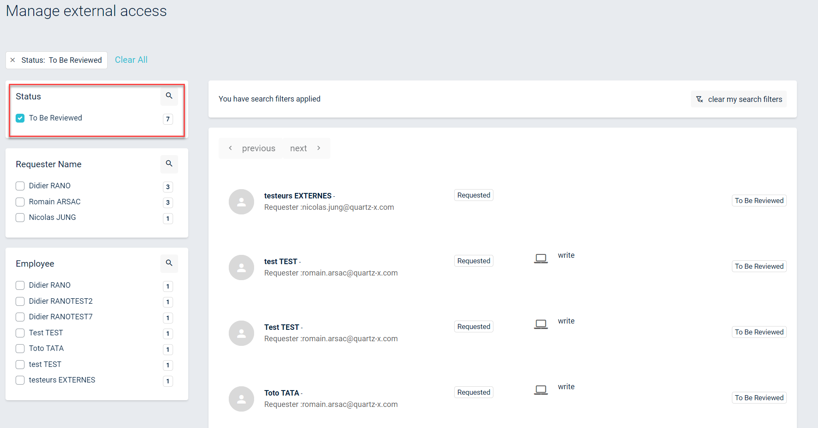Remove the Status: To Be Reviewed chip
Screen dimensions: 818x428
(13, 60)
